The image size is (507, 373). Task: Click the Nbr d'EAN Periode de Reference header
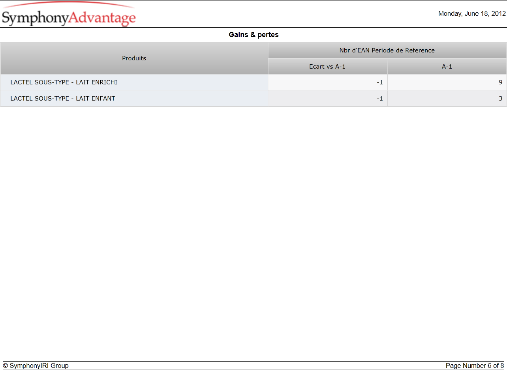pos(387,50)
